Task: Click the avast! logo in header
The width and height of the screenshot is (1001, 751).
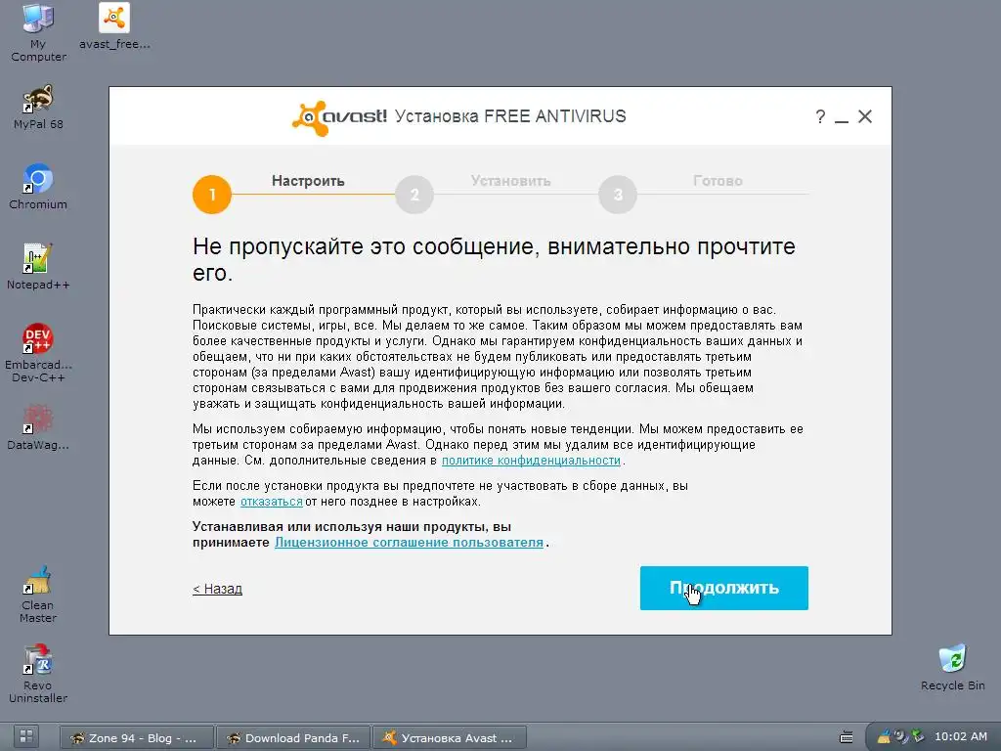Action: click(x=339, y=117)
